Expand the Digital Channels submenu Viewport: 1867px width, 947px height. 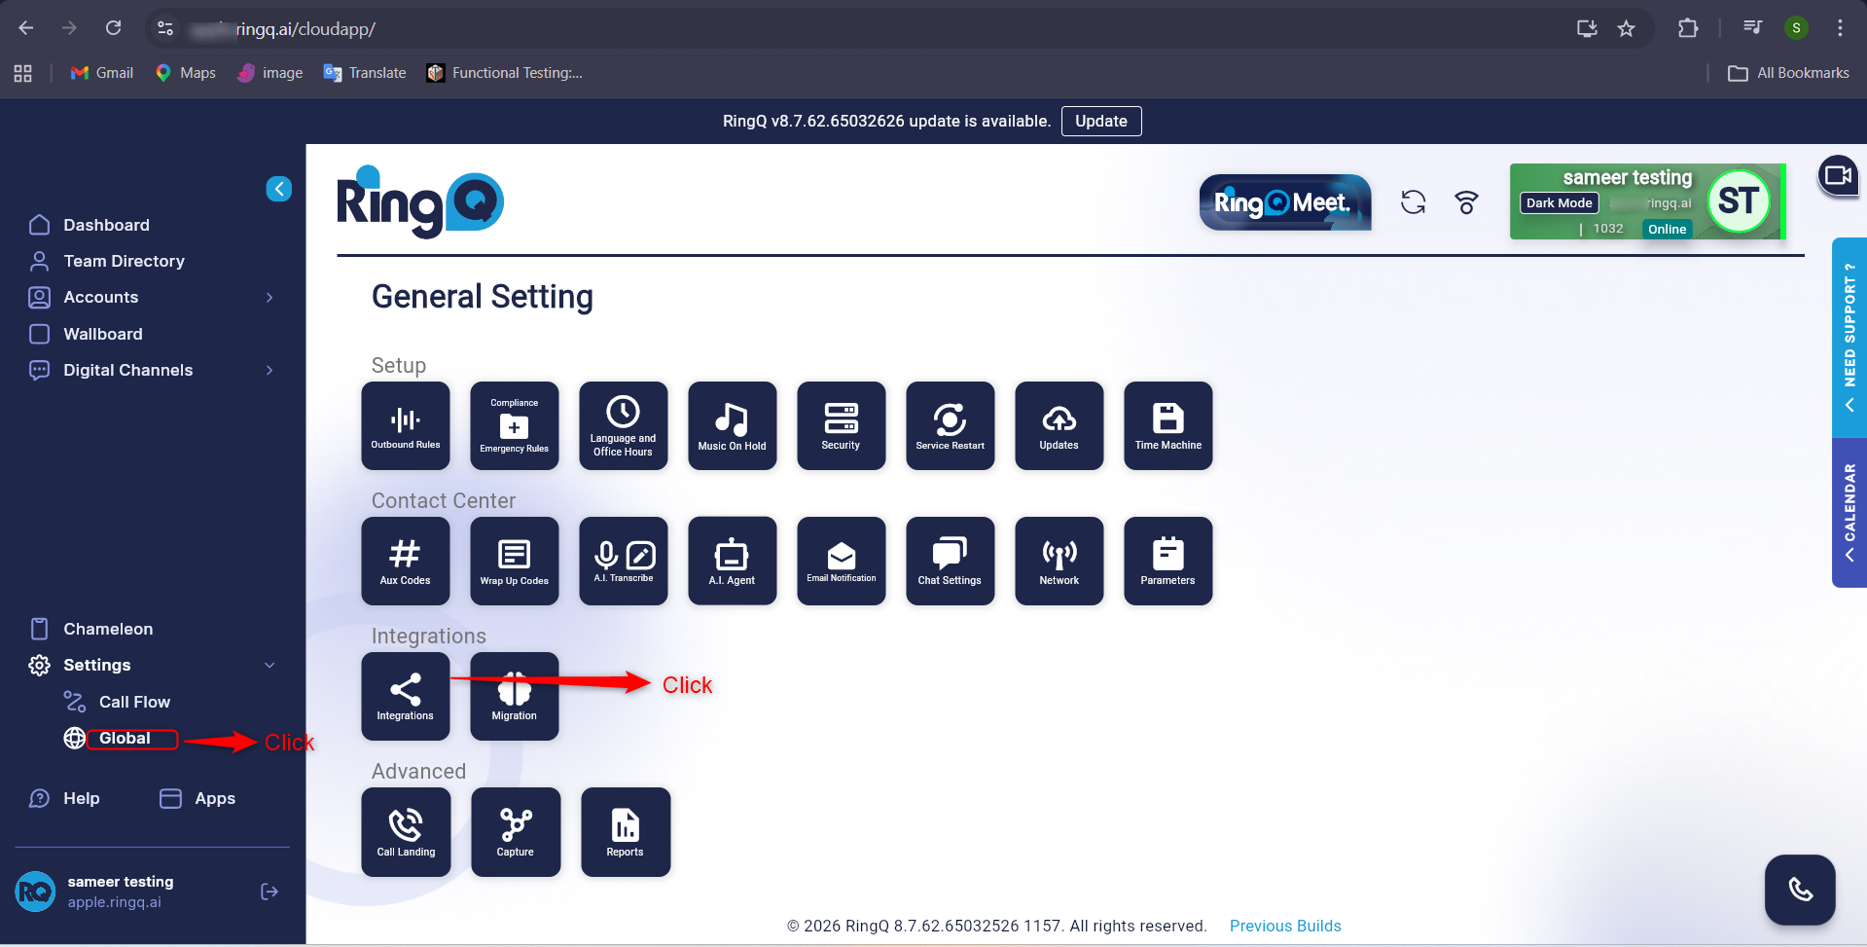[269, 371]
